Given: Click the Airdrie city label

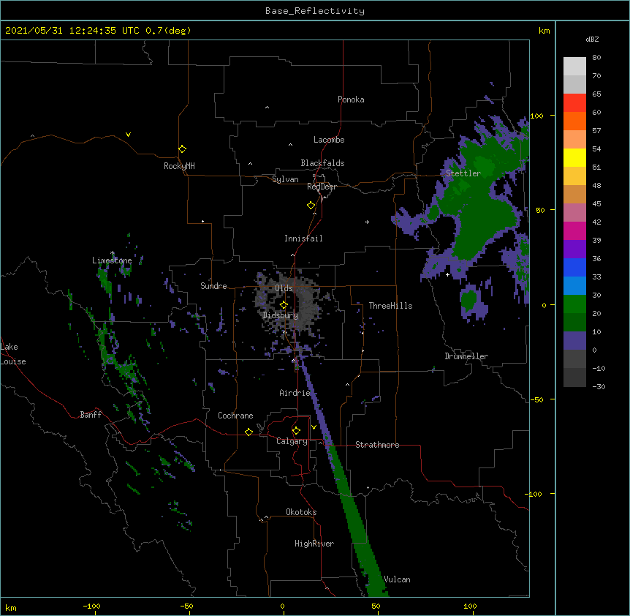Looking at the screenshot, I should click(x=295, y=393).
